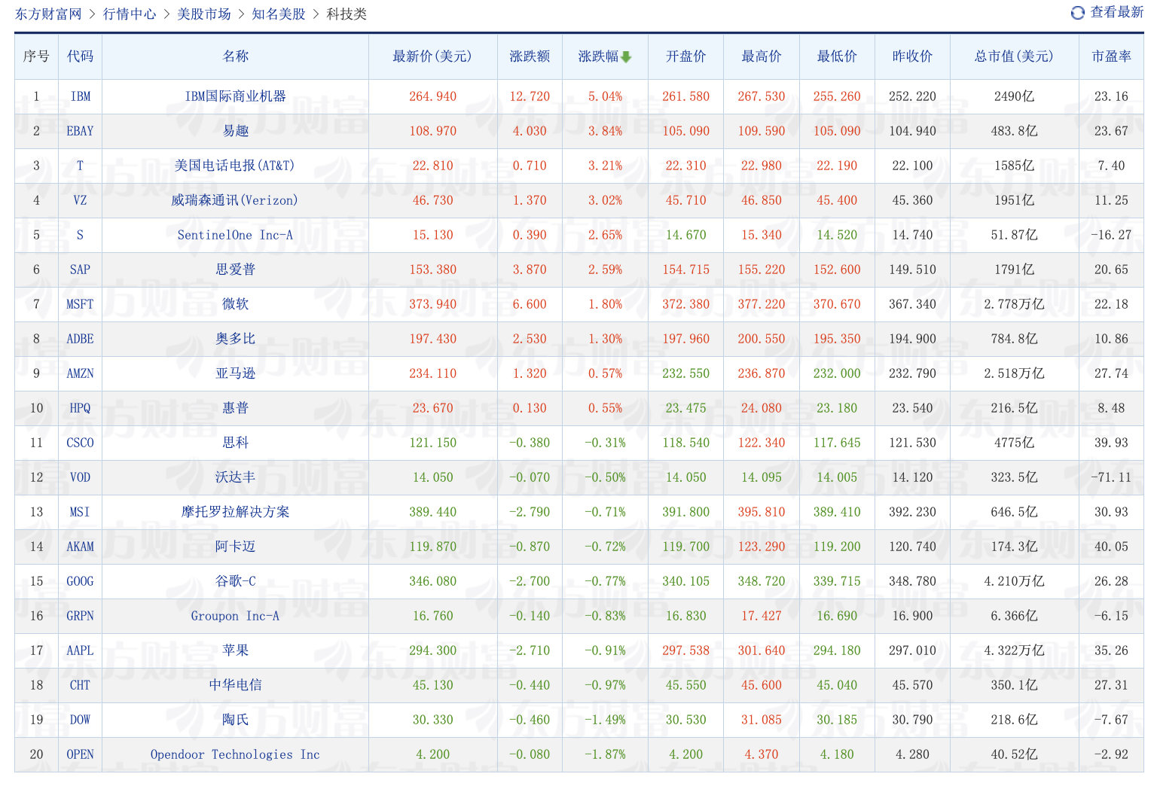
Task: Open the 中华电信 stock name link
Action: tap(236, 685)
